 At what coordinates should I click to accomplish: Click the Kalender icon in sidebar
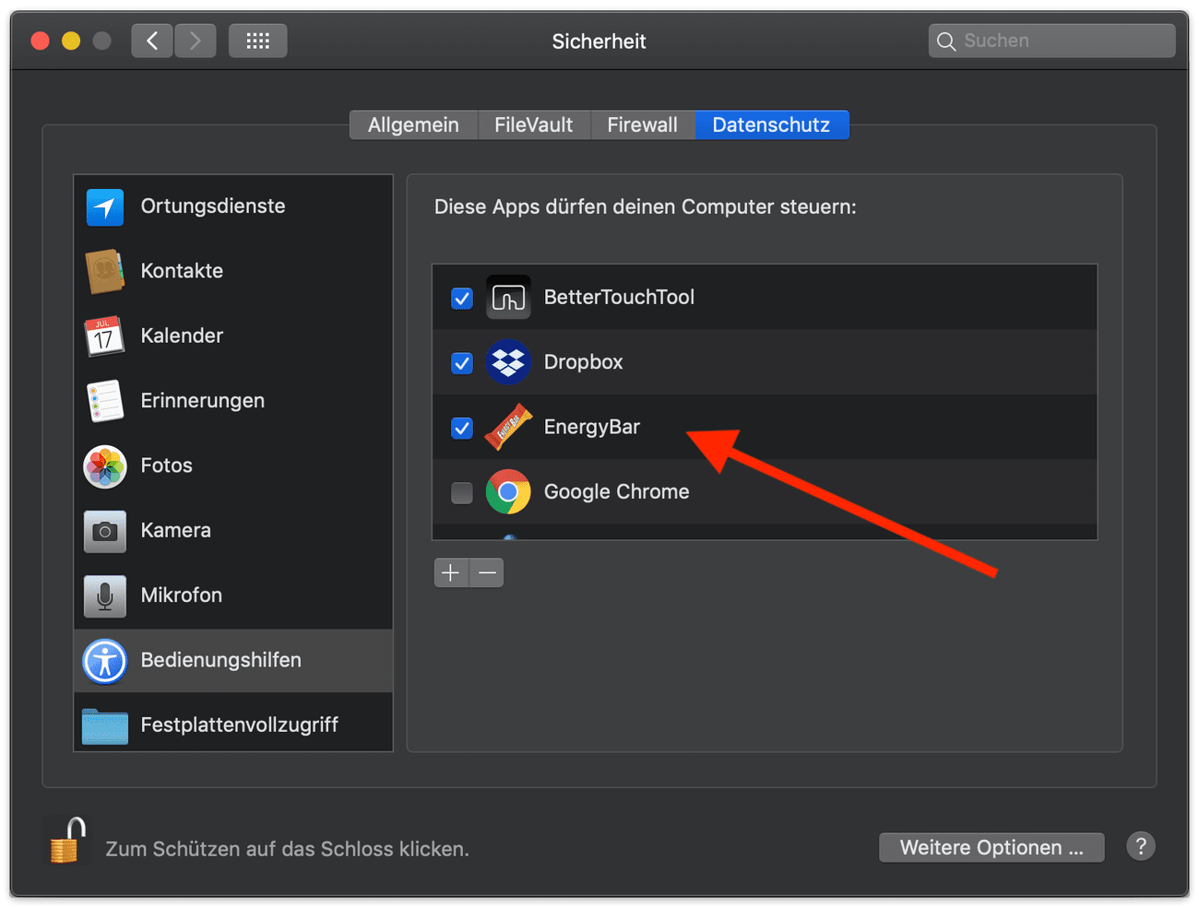click(x=104, y=336)
